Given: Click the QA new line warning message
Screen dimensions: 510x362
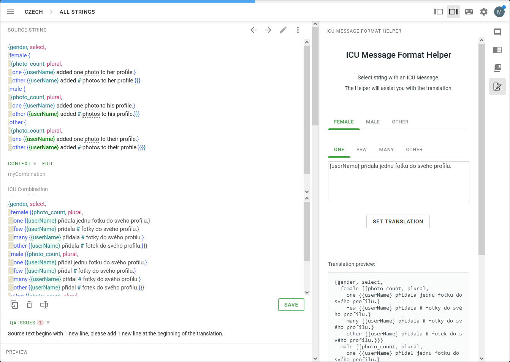Looking at the screenshot, I should tap(116, 334).
